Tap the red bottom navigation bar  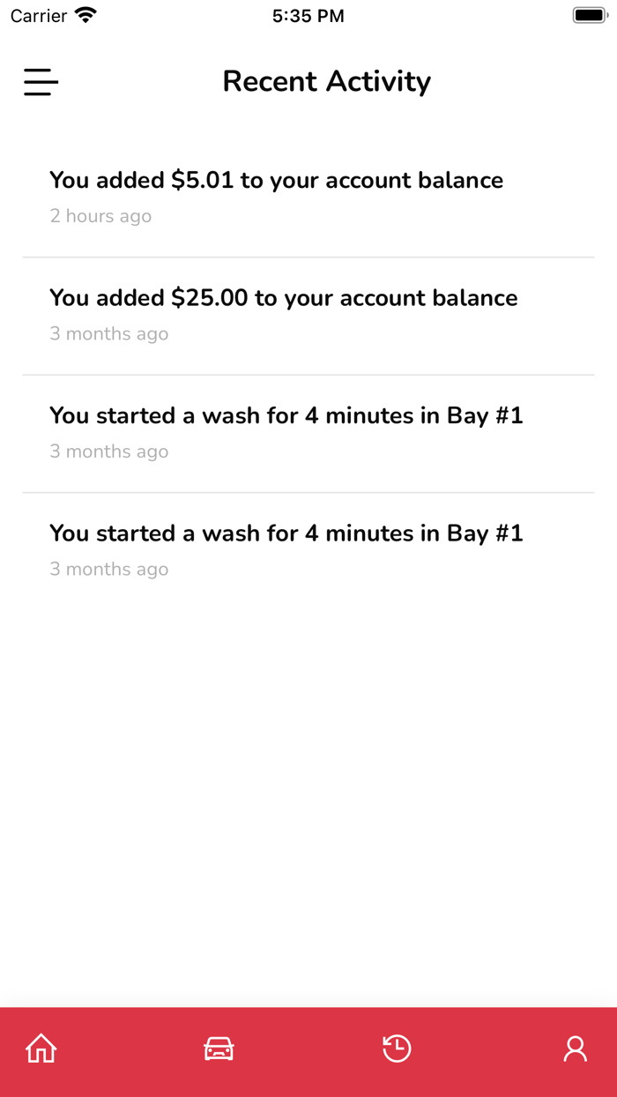308,1048
